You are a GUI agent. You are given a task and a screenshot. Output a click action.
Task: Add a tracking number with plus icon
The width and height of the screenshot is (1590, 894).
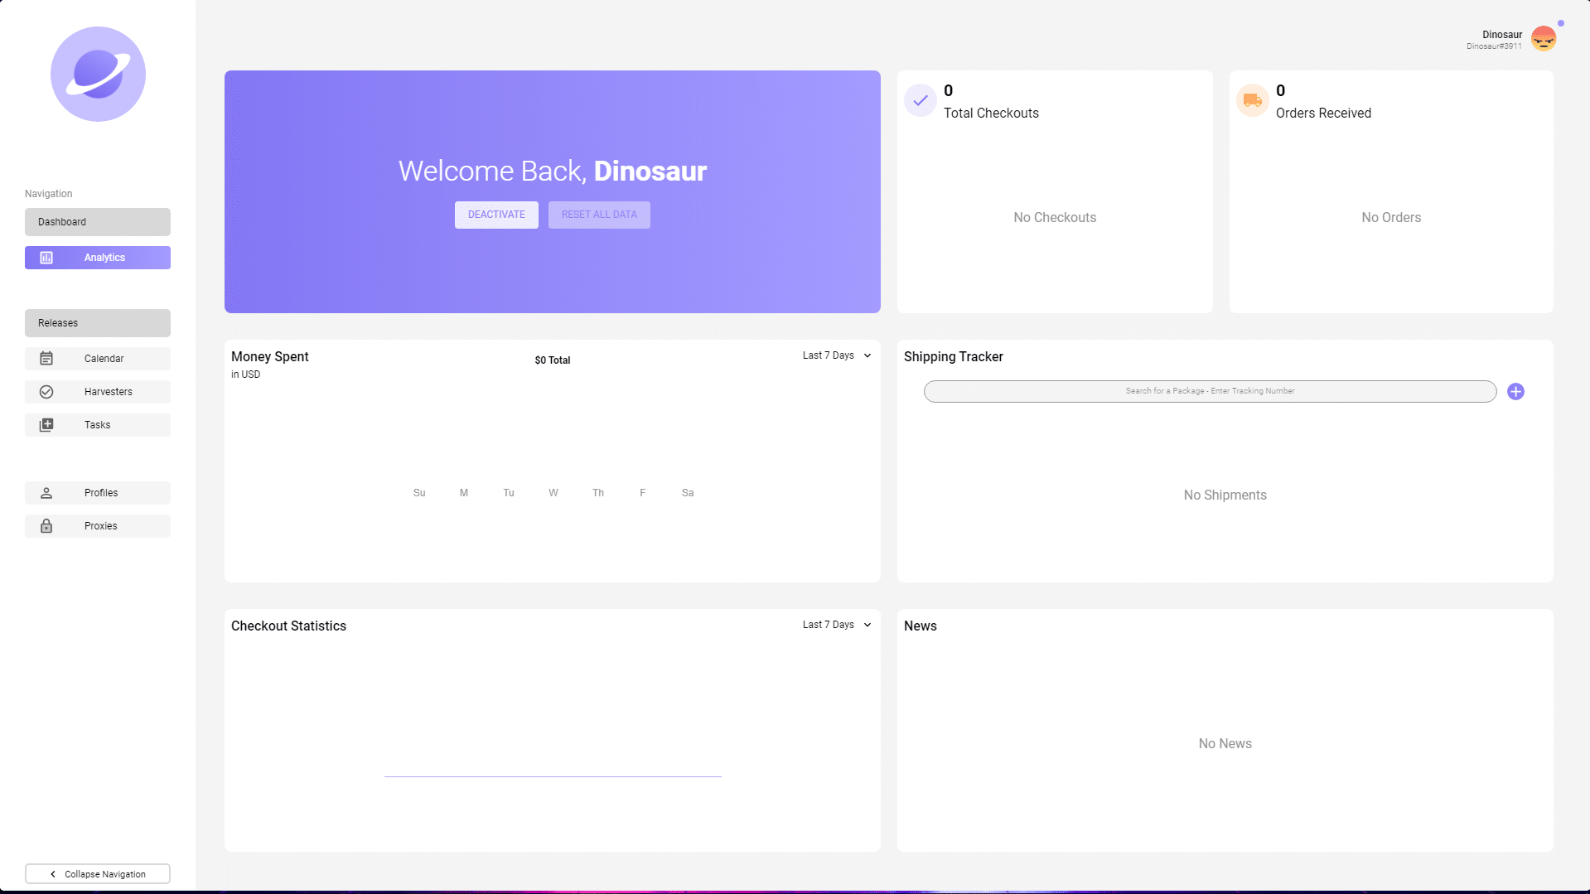coord(1515,392)
